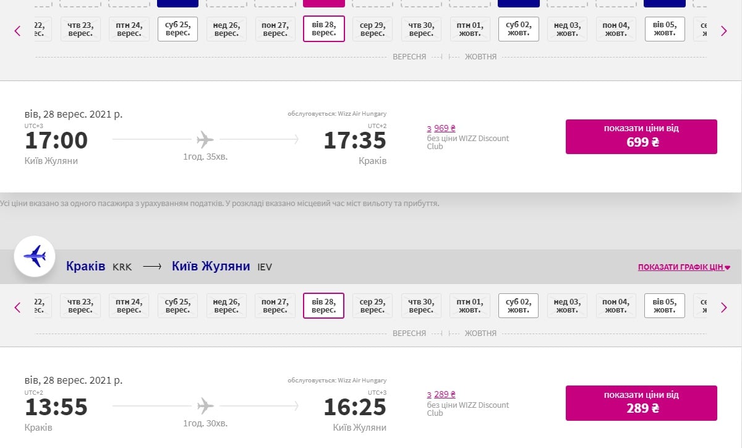Viewport: 742px width, 448px height.
Task: Select outbound date вів 05, жовт.
Action: pyautogui.click(x=665, y=29)
